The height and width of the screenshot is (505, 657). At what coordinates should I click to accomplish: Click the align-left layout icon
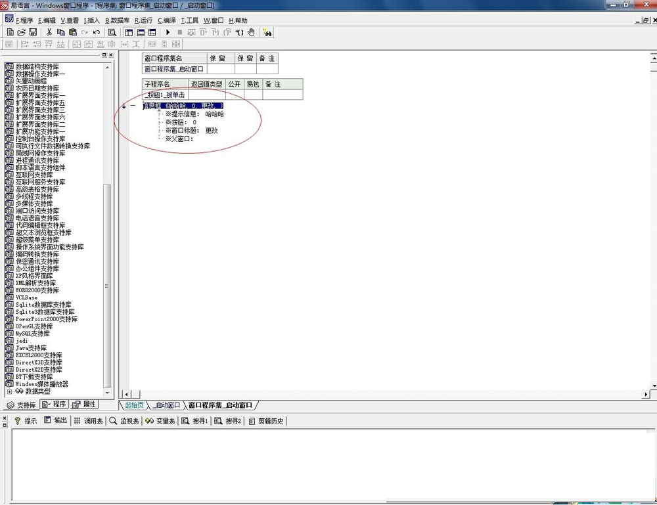click(x=25, y=44)
